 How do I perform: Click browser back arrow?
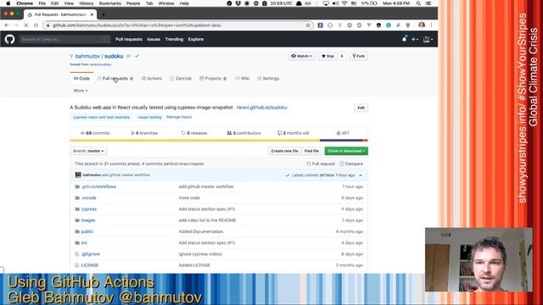tap(7, 25)
